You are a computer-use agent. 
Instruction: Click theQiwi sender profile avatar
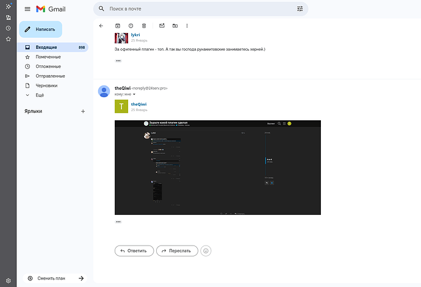coord(104,92)
